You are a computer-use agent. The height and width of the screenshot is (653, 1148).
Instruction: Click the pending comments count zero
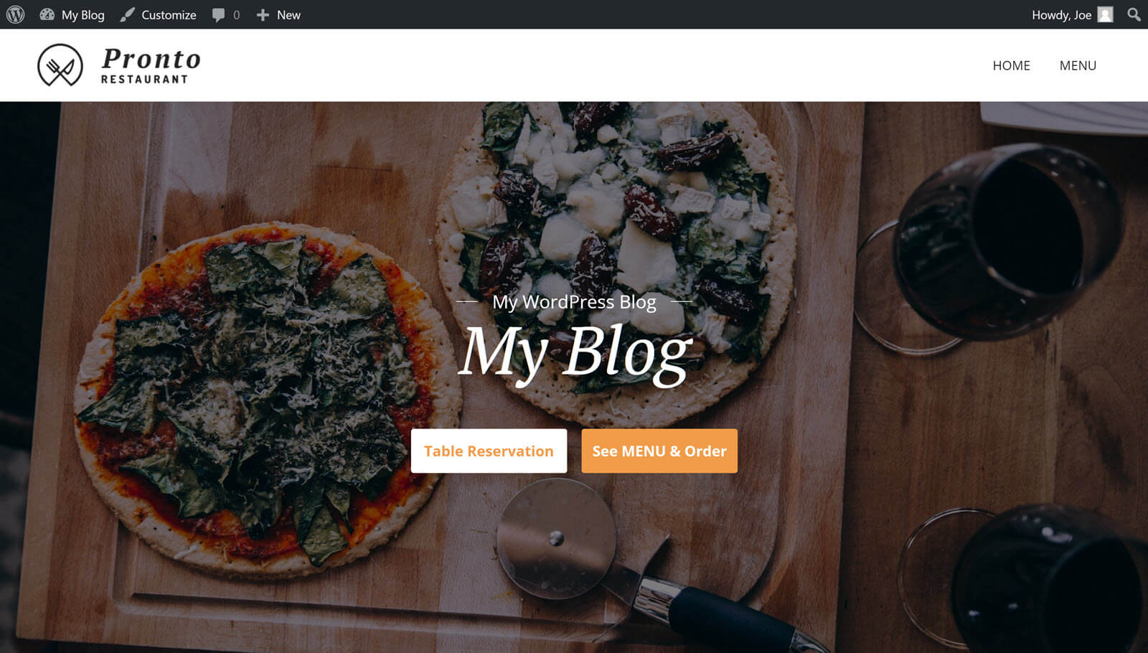pyautogui.click(x=236, y=15)
